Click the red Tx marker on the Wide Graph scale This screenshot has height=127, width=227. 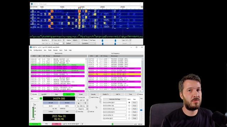79,8
